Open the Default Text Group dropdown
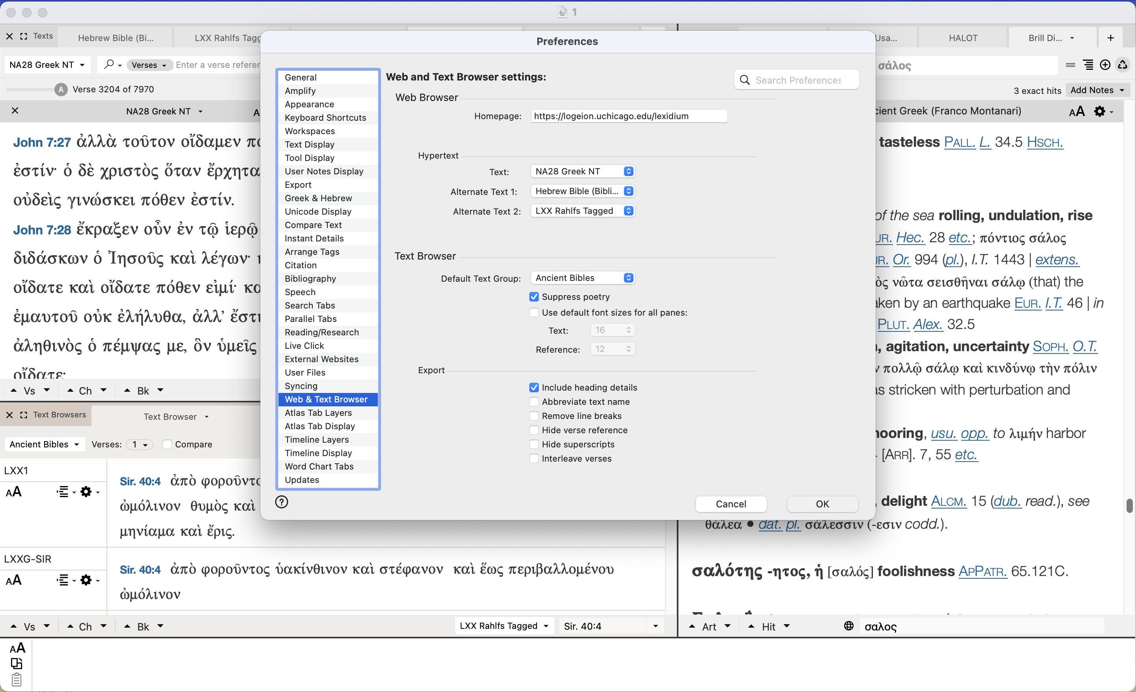Image resolution: width=1136 pixels, height=692 pixels. [x=583, y=277]
